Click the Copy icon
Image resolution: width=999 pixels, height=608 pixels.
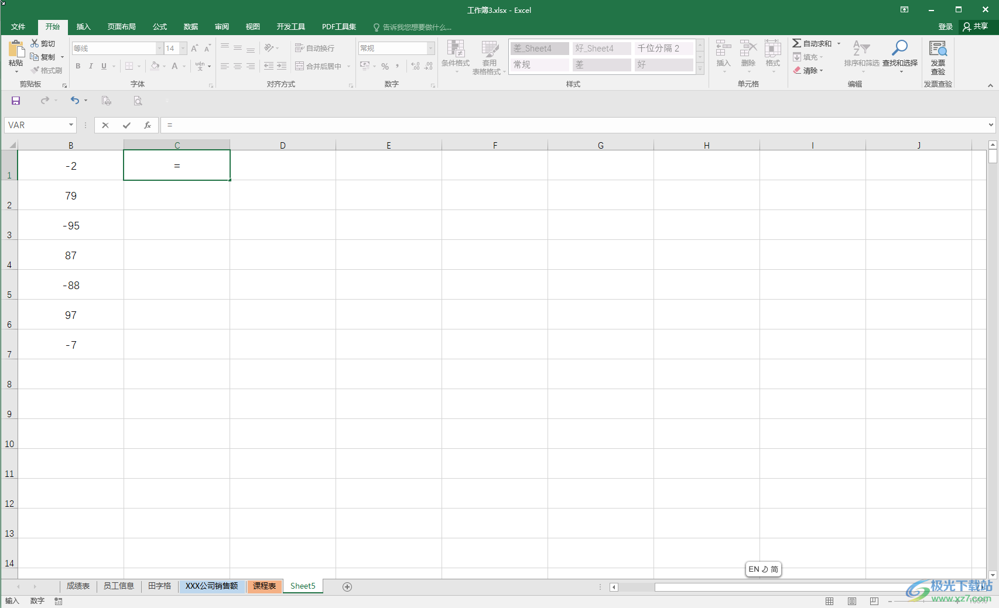[x=35, y=57]
